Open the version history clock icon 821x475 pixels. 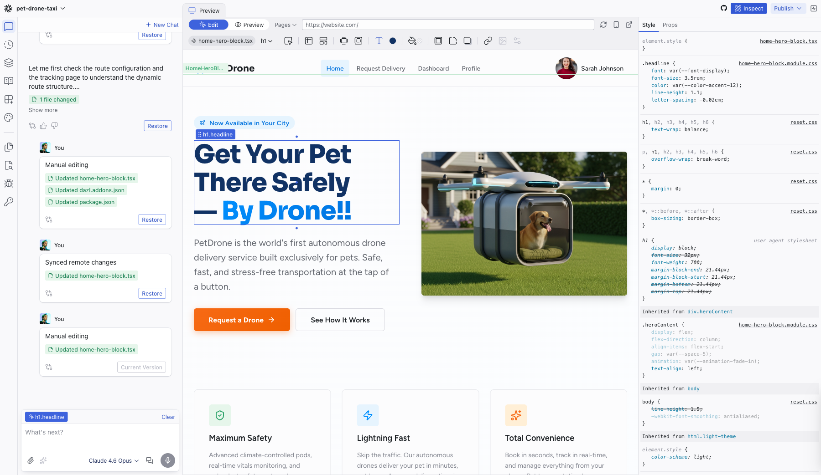point(9,45)
